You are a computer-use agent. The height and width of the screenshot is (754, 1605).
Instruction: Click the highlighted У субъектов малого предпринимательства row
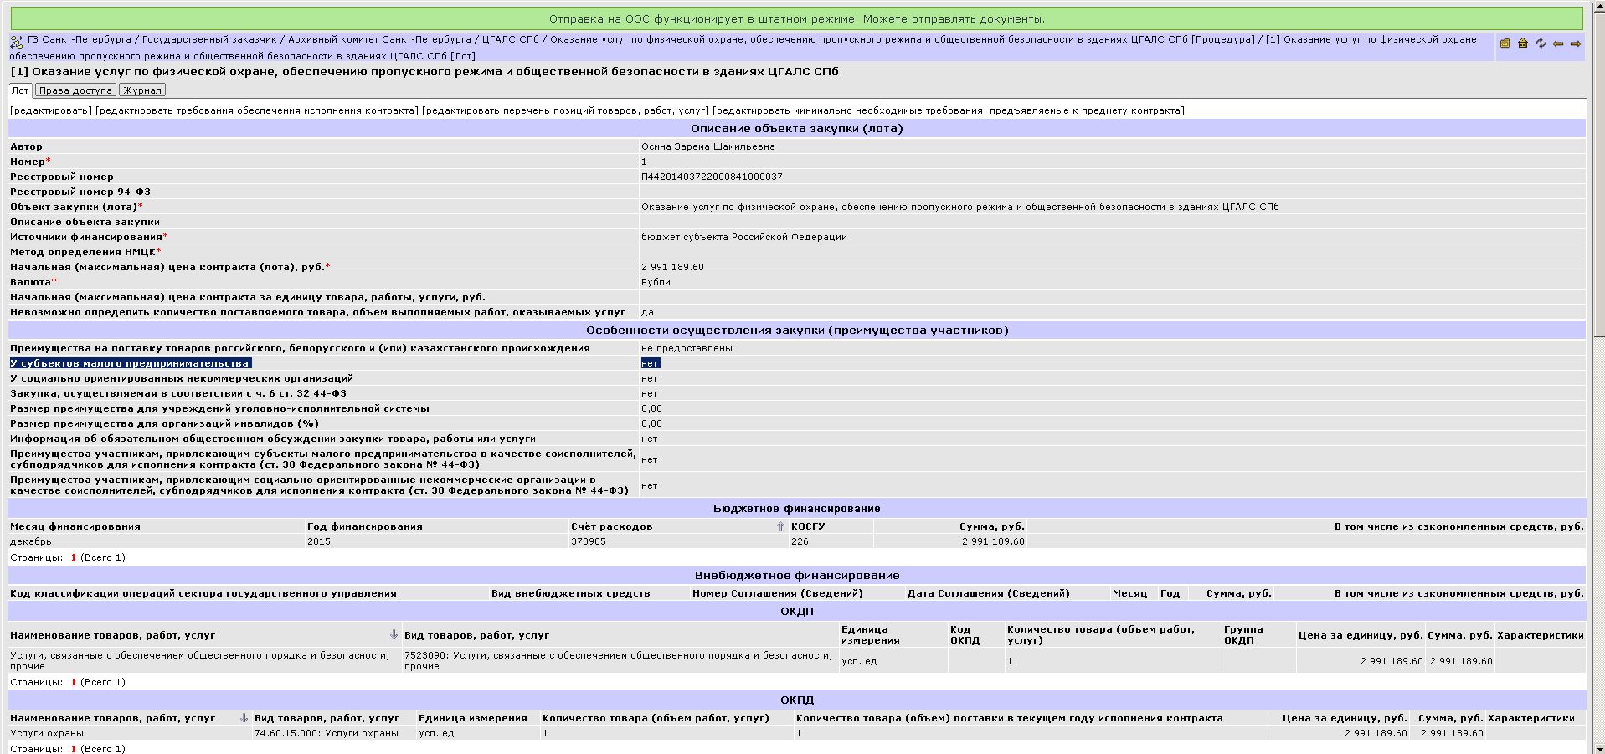(x=130, y=363)
